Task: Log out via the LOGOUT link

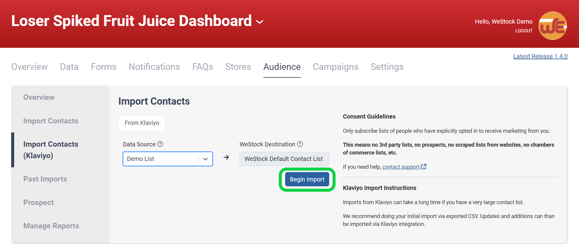Action: [524, 31]
